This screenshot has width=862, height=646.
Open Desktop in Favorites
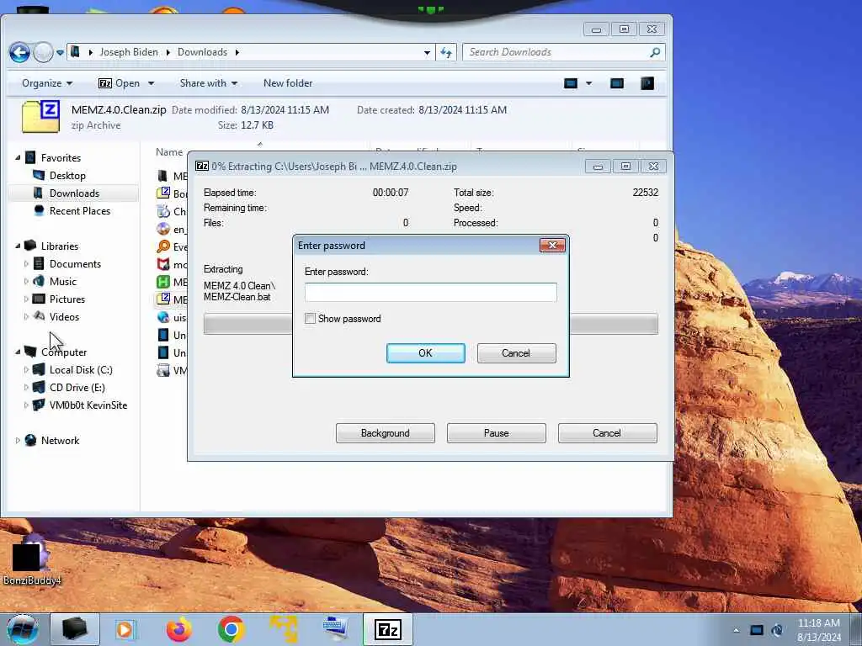tap(67, 175)
